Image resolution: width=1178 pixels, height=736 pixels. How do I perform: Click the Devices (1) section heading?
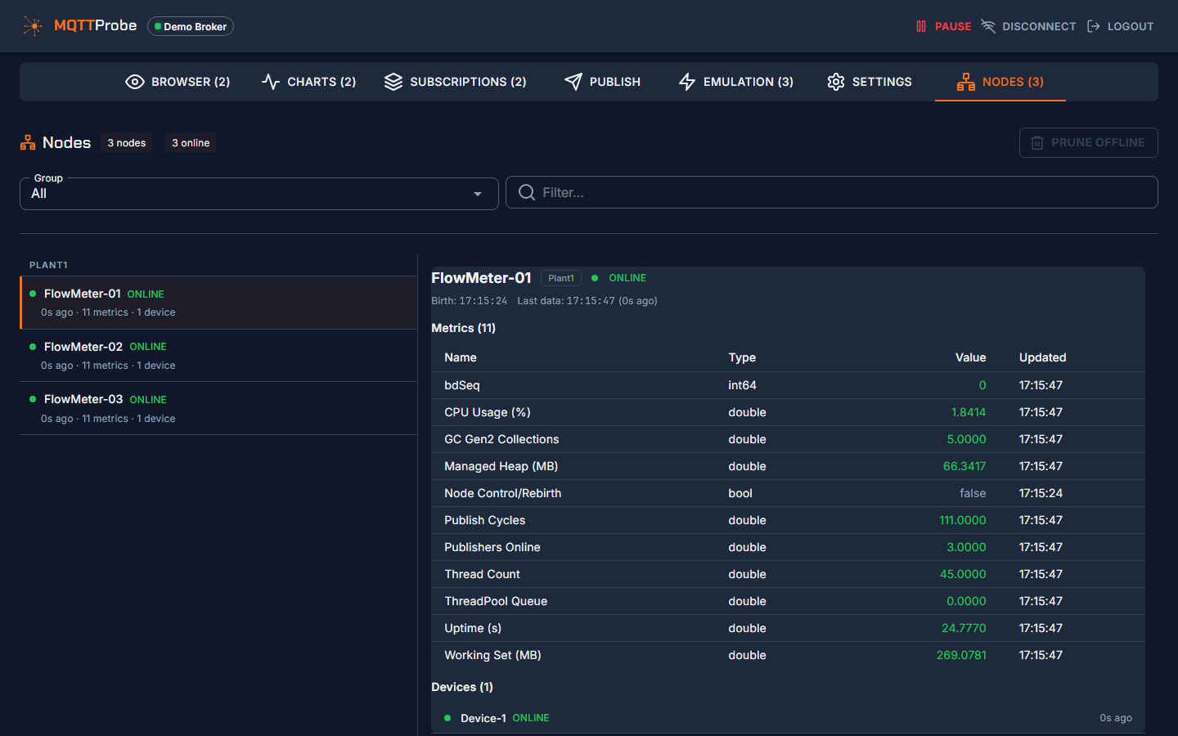[x=462, y=687]
